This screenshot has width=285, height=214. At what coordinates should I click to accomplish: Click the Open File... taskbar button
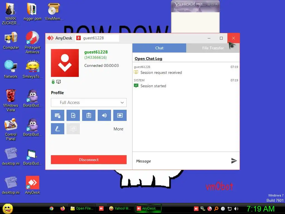82,208
